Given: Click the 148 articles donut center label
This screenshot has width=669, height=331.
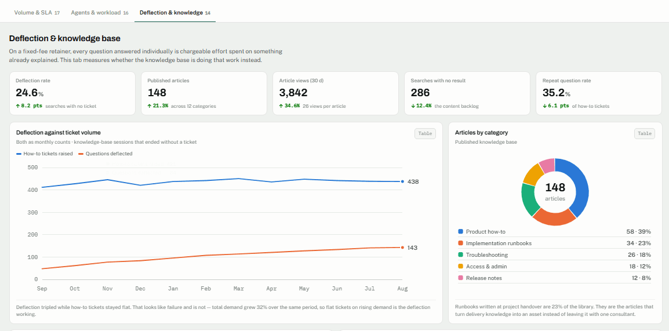Looking at the screenshot, I should [x=555, y=191].
